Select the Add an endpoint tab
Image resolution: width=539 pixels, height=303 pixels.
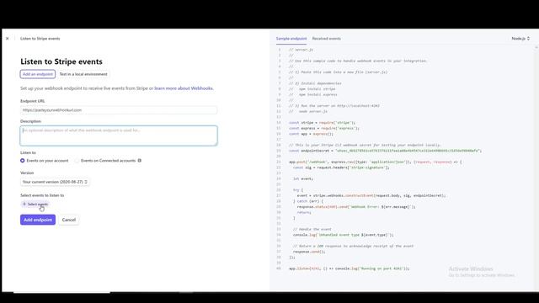(x=37, y=74)
